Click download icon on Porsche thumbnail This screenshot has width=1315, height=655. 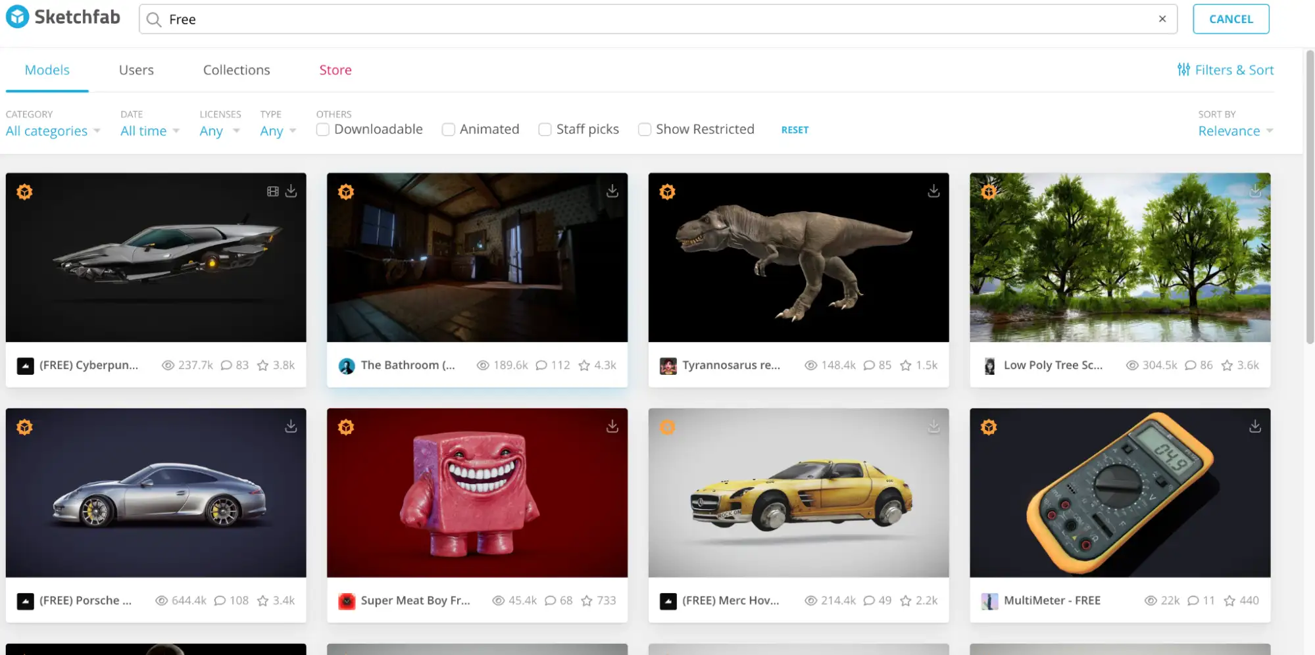[291, 426]
